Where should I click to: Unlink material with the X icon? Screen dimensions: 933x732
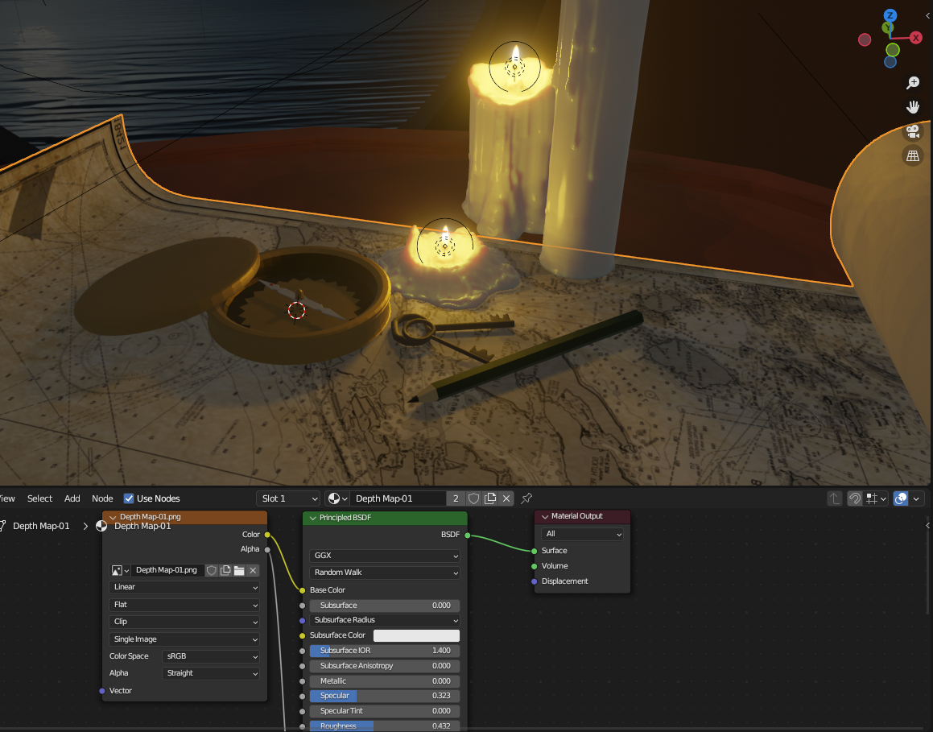point(506,498)
